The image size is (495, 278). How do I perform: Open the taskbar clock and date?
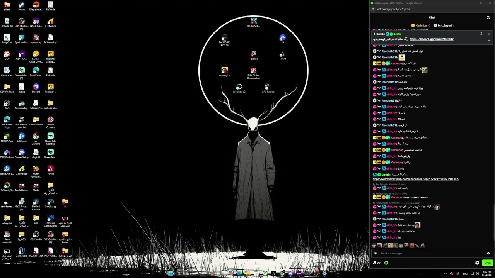(486, 273)
